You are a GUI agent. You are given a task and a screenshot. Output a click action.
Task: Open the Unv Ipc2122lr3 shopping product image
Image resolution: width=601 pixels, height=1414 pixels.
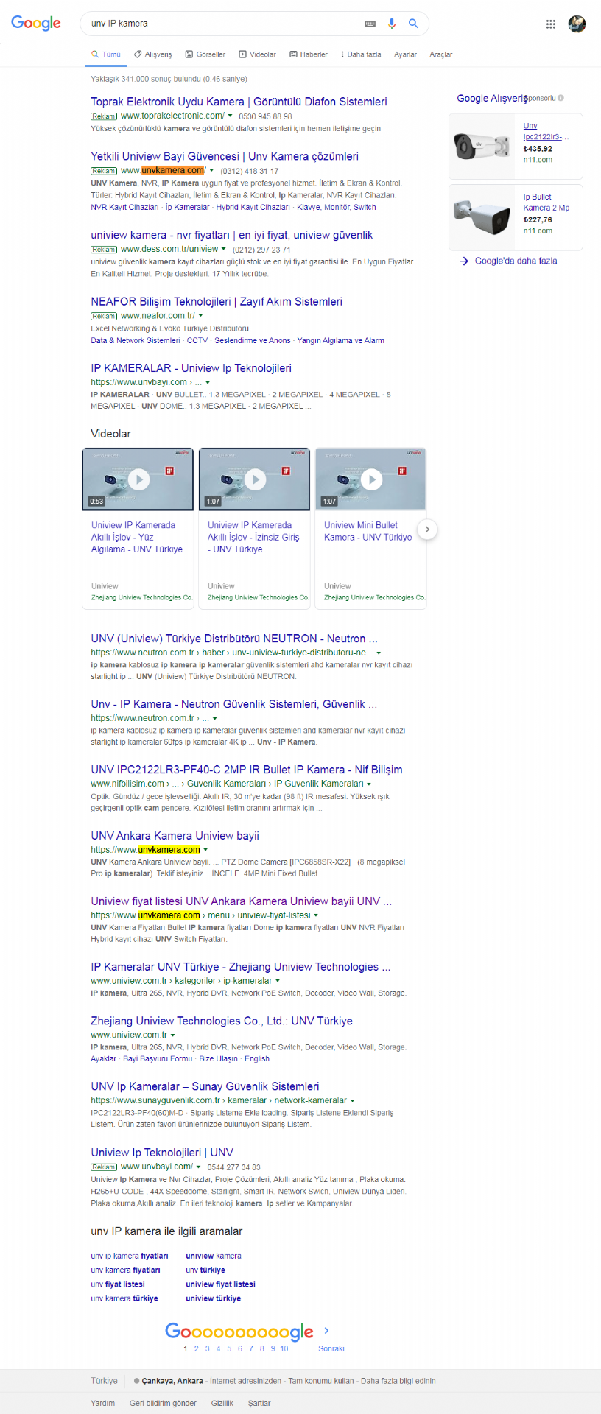[482, 146]
